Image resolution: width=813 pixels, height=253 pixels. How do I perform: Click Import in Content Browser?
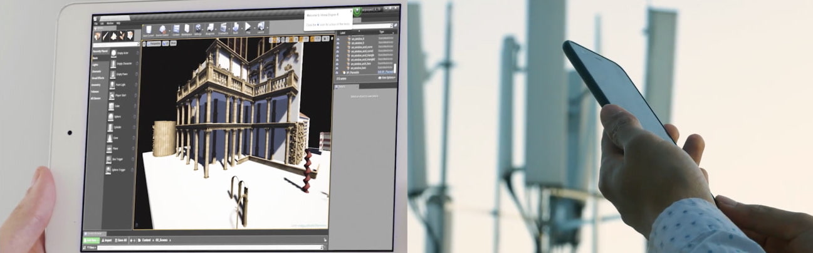click(107, 240)
